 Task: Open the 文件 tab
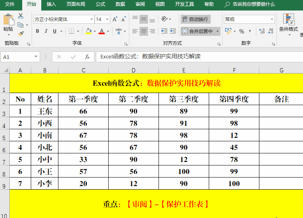click(10, 4)
